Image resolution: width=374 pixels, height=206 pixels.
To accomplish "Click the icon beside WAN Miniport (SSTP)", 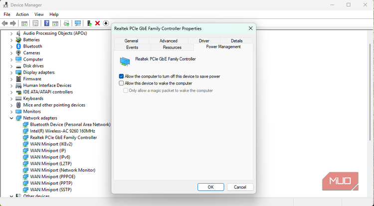I will (25, 190).
